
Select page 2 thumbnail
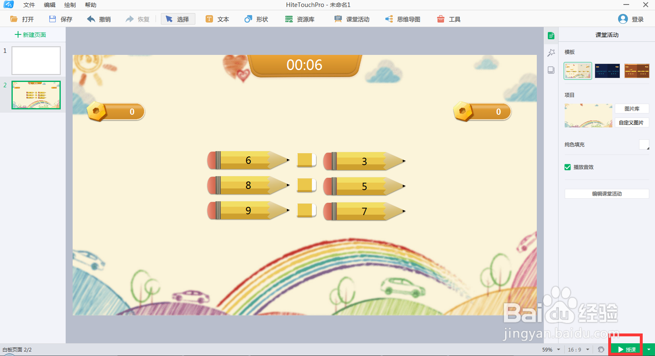point(36,95)
